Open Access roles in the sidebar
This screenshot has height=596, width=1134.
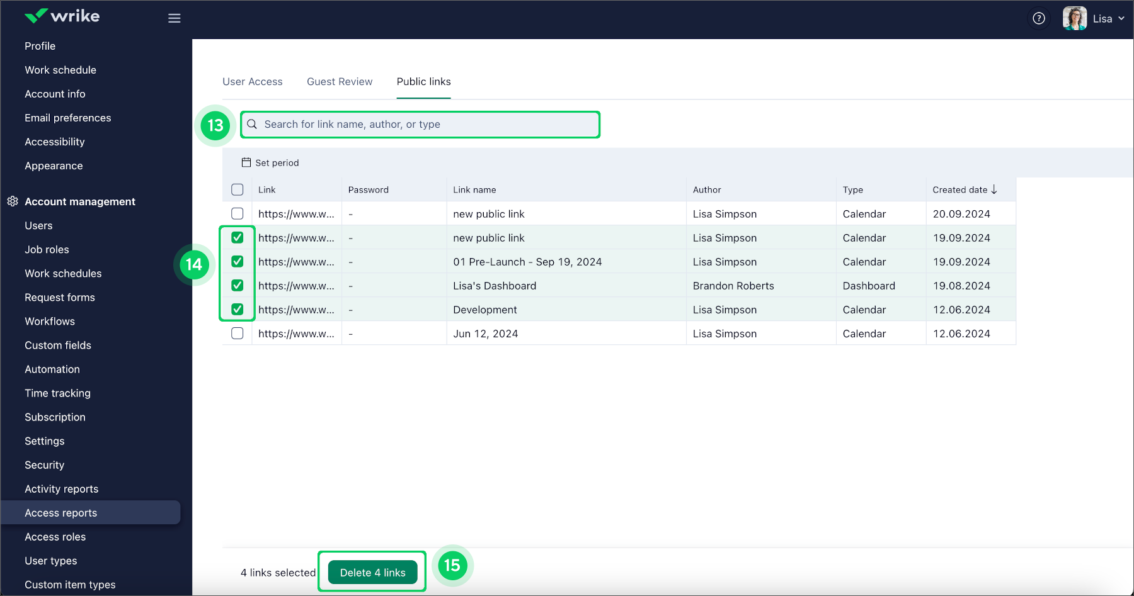click(55, 537)
